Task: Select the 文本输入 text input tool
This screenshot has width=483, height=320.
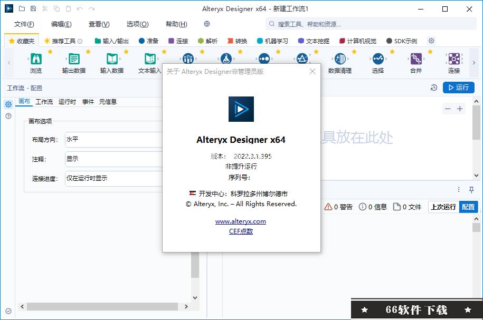Action: [x=150, y=63]
